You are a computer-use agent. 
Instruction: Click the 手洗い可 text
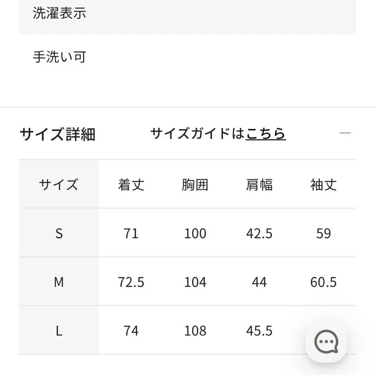(60, 57)
